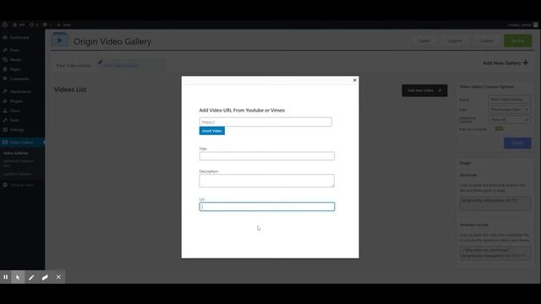Screen dimensions: 541x304
Task: Click into the Title input field
Action: click(267, 155)
